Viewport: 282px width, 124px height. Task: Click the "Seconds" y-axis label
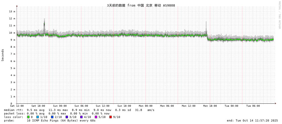pyautogui.click(x=3, y=55)
